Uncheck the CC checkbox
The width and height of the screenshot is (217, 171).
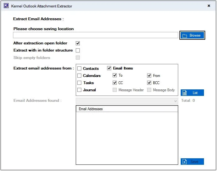tap(115, 83)
